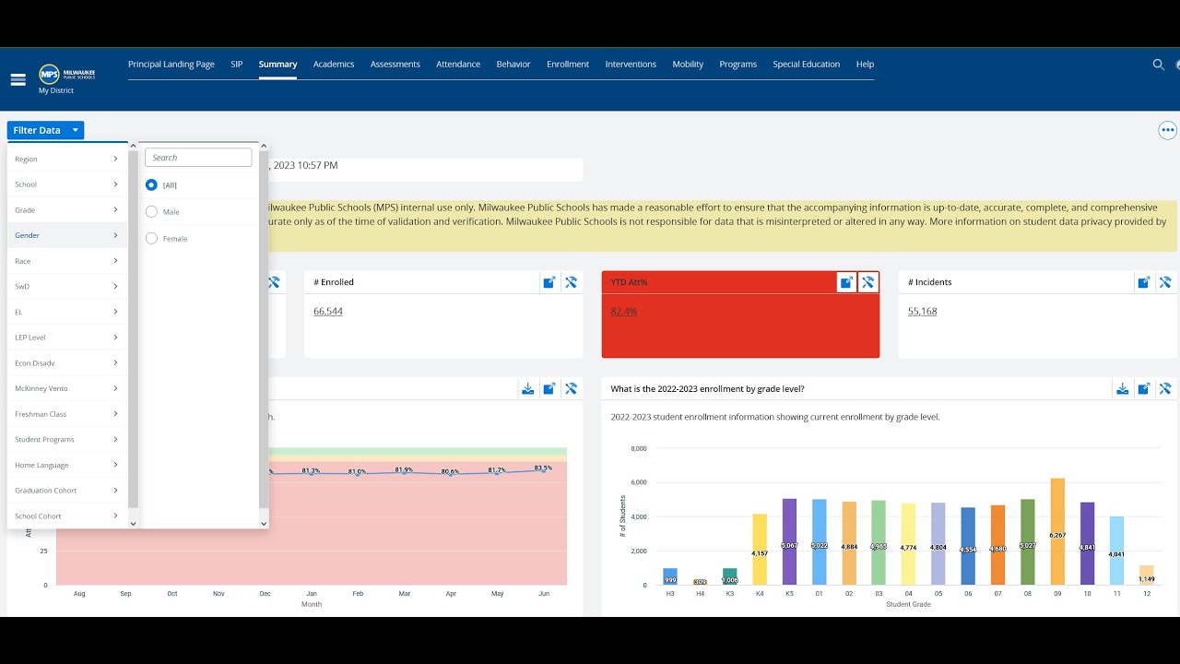This screenshot has width=1180, height=664.
Task: Open tools icon on attendance chart
Action: [571, 388]
